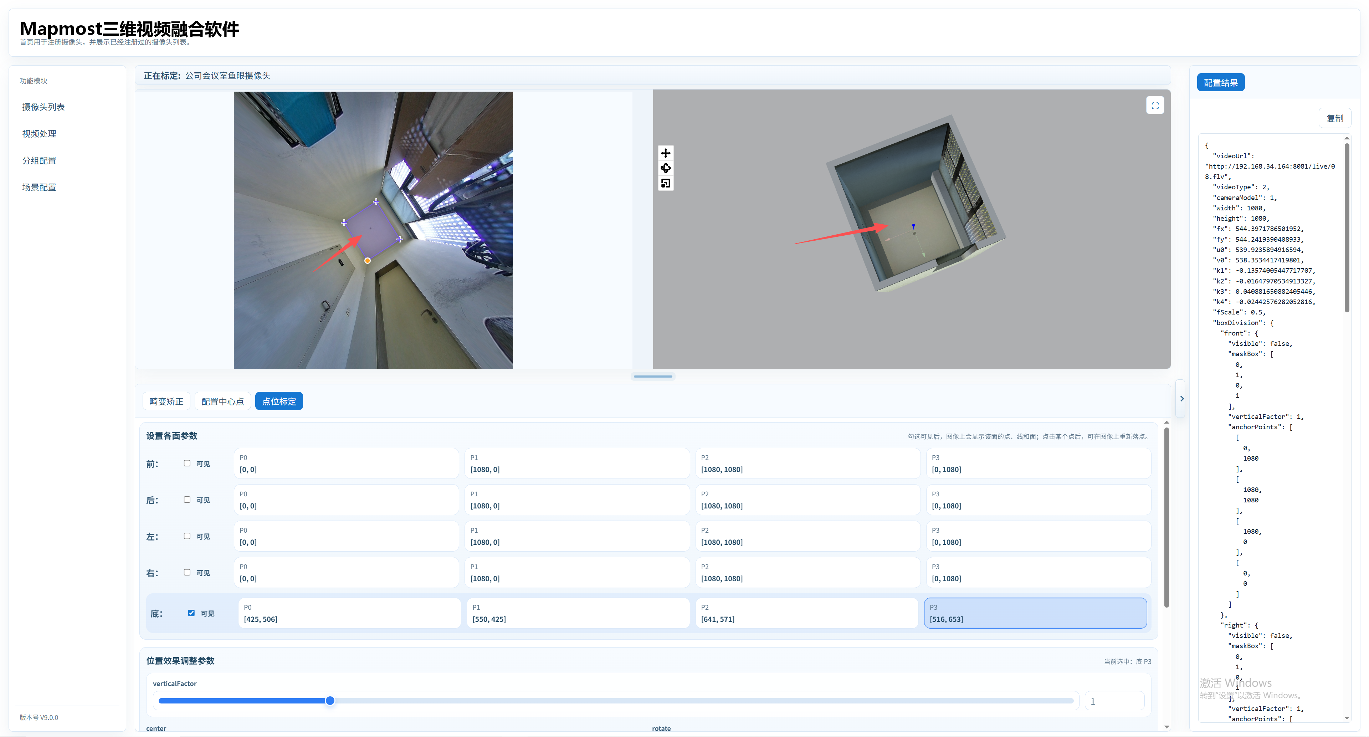Toggle fullscreen for the 3D scene view
1369x737 pixels.
(1155, 105)
